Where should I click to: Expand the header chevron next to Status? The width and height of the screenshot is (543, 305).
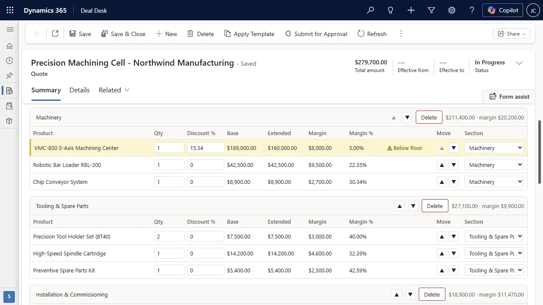(519, 63)
